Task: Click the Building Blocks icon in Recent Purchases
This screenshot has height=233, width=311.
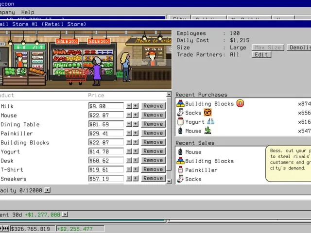Action: click(180, 103)
